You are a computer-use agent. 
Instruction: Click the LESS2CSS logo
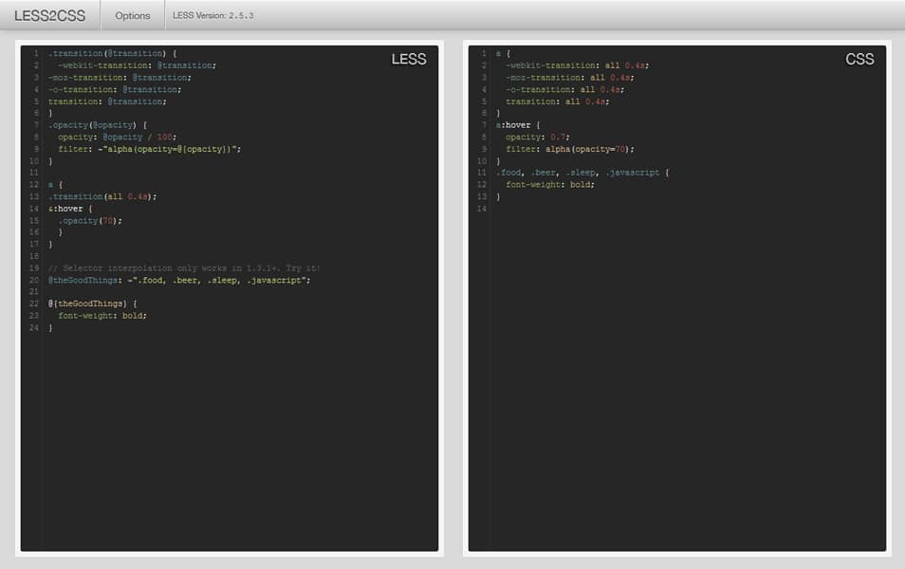coord(49,15)
